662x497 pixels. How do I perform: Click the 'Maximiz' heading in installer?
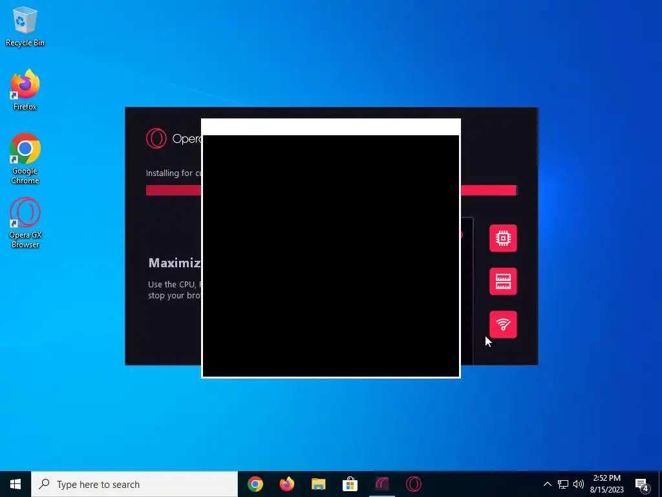click(175, 263)
